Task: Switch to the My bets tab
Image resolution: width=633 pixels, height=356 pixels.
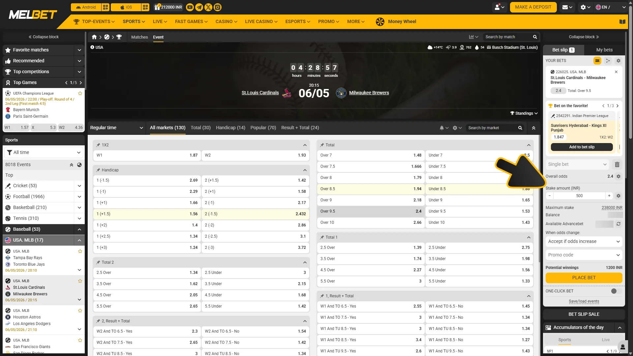Action: (604, 50)
